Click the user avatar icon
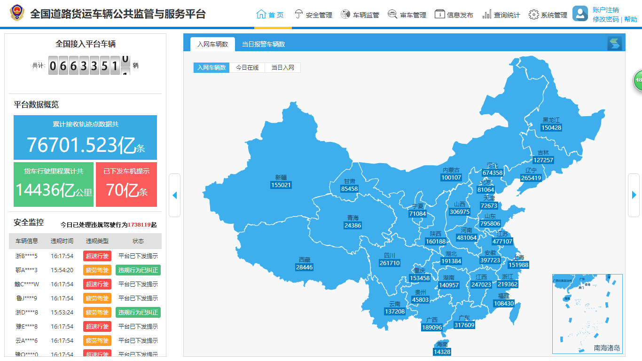 click(x=580, y=14)
